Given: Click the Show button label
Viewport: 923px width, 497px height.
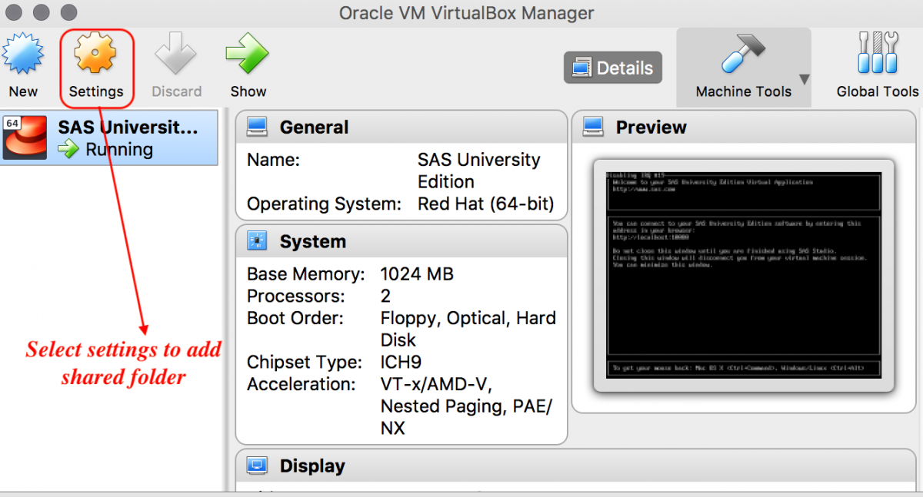Looking at the screenshot, I should 247,91.
